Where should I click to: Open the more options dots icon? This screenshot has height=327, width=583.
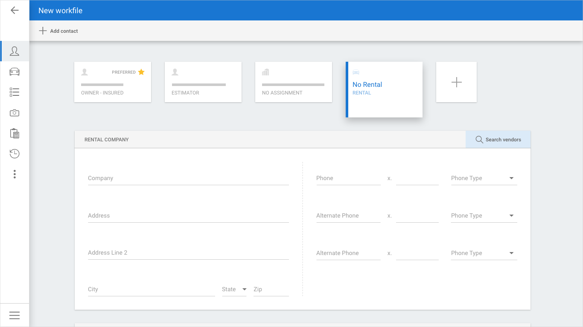15,174
